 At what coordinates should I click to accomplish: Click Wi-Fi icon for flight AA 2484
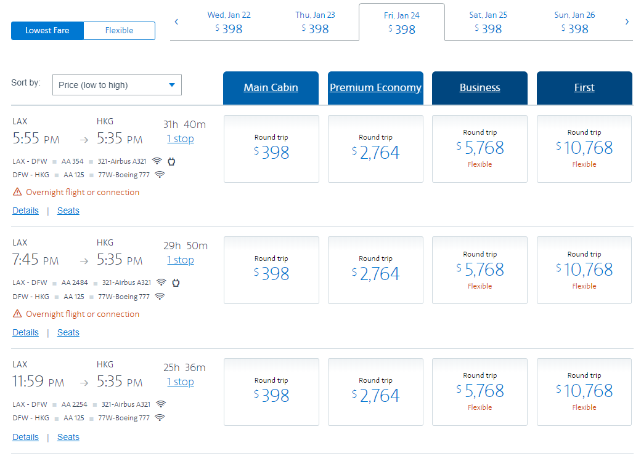click(x=161, y=282)
